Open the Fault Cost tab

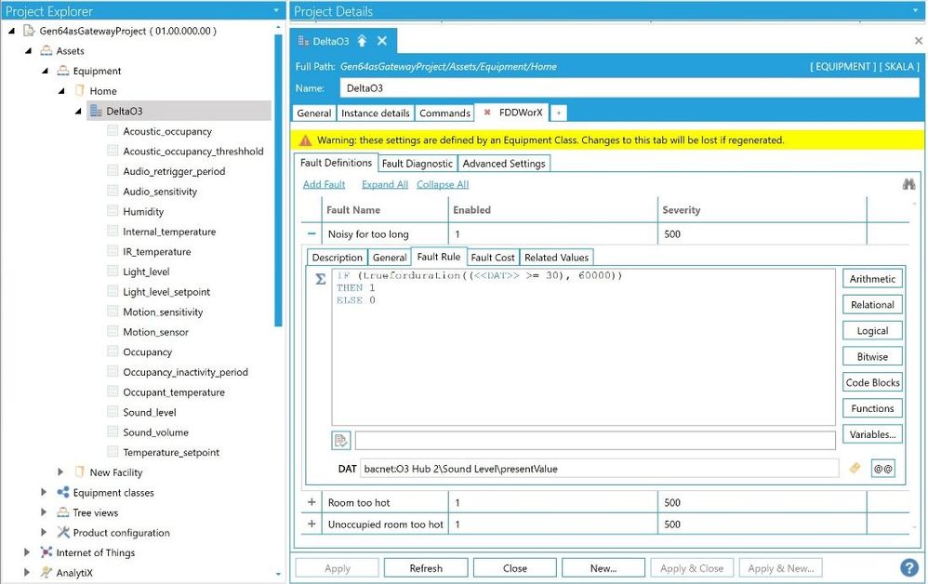tap(493, 258)
